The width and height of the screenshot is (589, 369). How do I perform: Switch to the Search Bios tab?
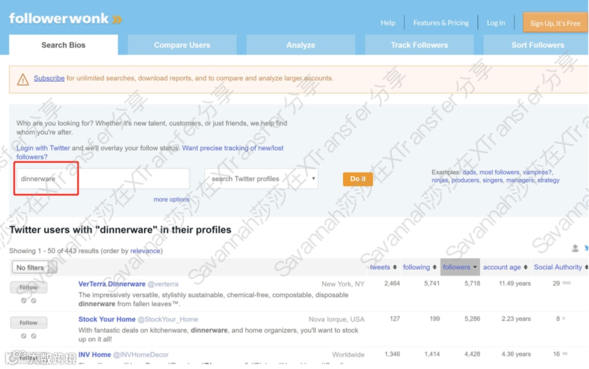click(x=63, y=45)
